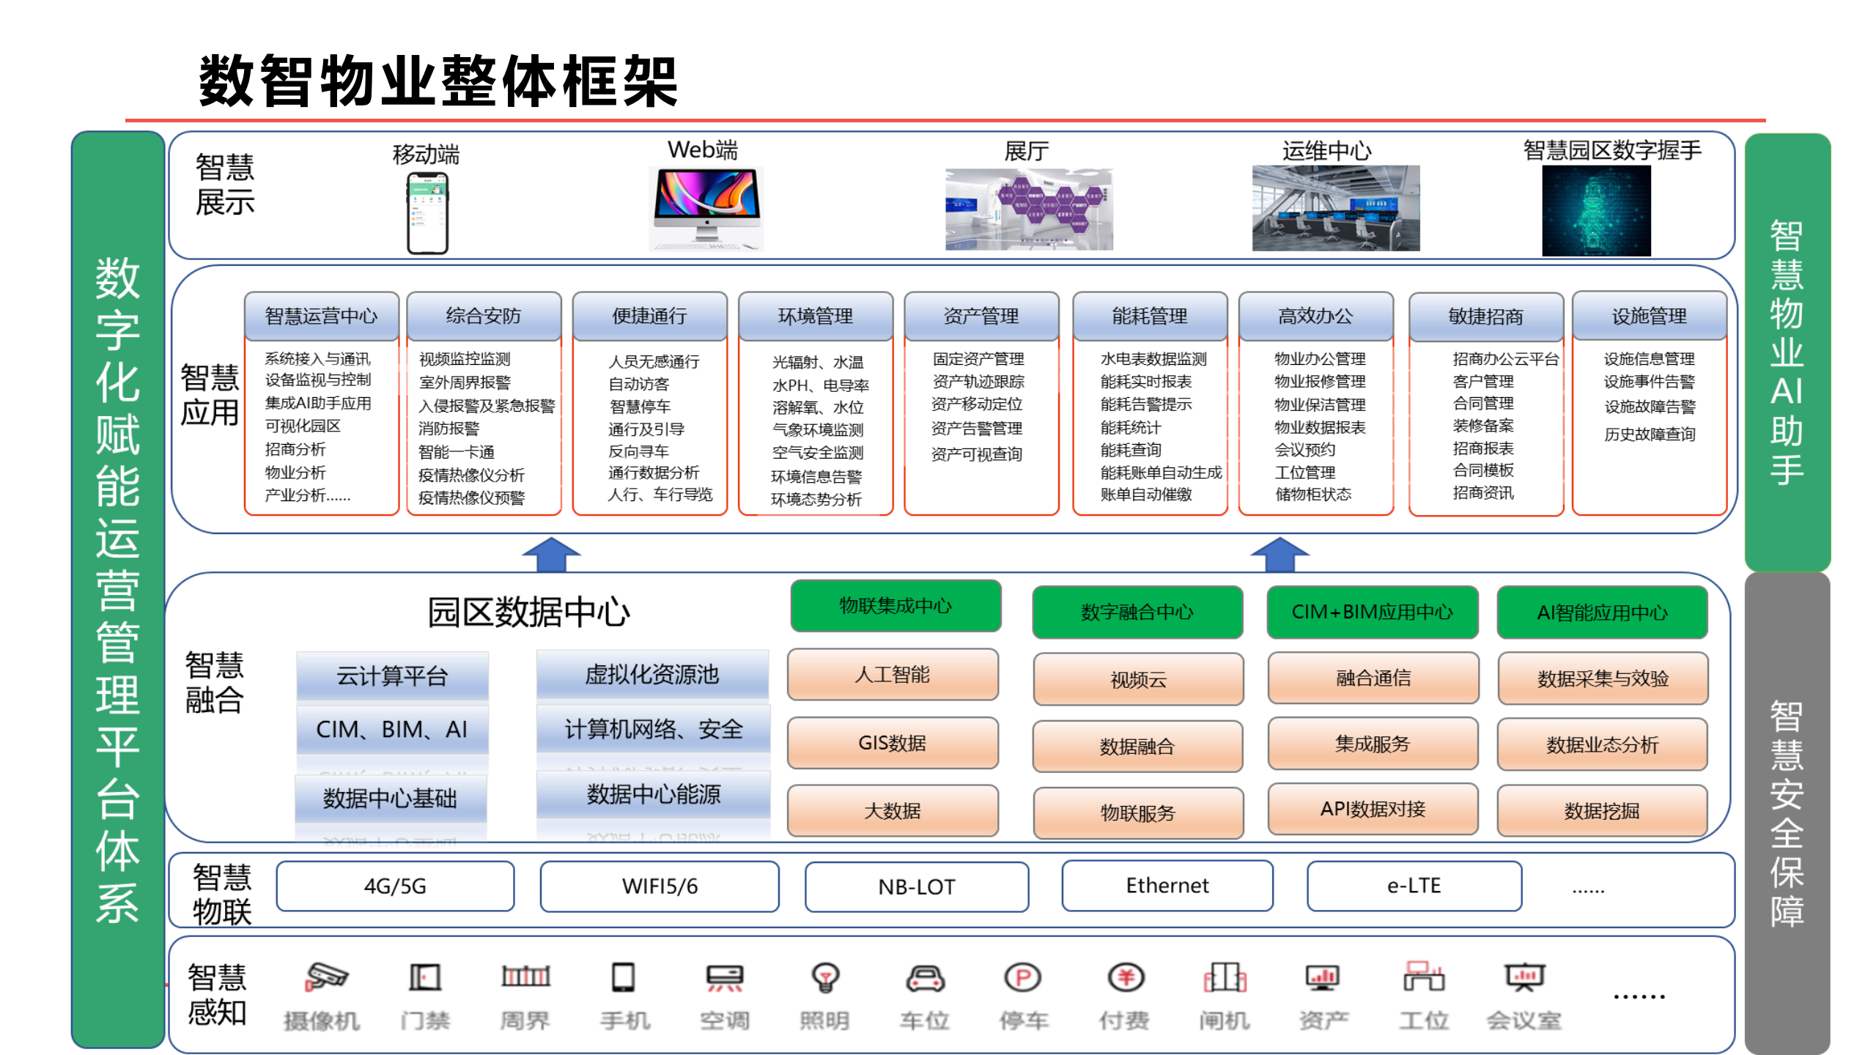Toggle the 物联集成中心 green module
The width and height of the screenshot is (1876, 1055).
pyautogui.click(x=895, y=606)
